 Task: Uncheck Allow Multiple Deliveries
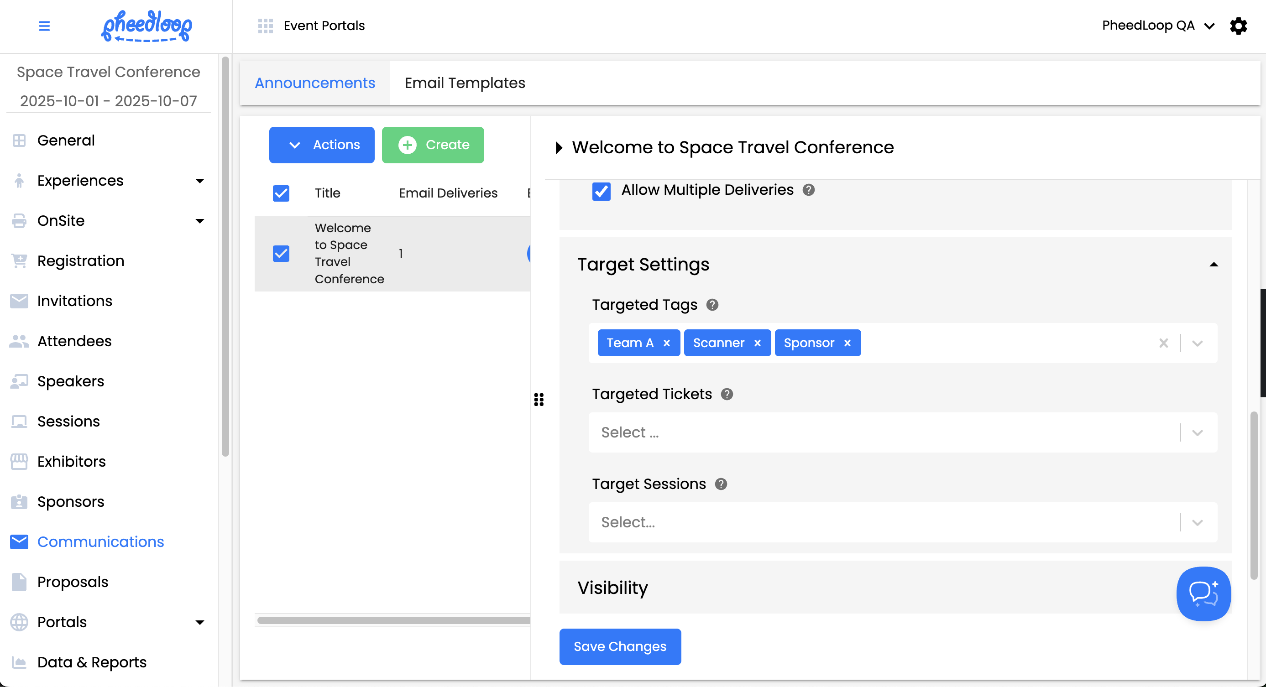click(601, 191)
